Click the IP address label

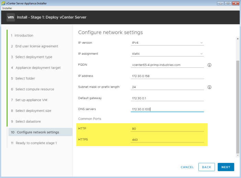tap(85, 76)
